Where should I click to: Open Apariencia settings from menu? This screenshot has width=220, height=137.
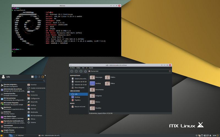(13, 108)
